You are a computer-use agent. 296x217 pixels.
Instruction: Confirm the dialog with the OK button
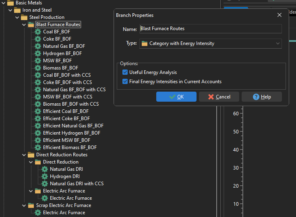(x=176, y=97)
